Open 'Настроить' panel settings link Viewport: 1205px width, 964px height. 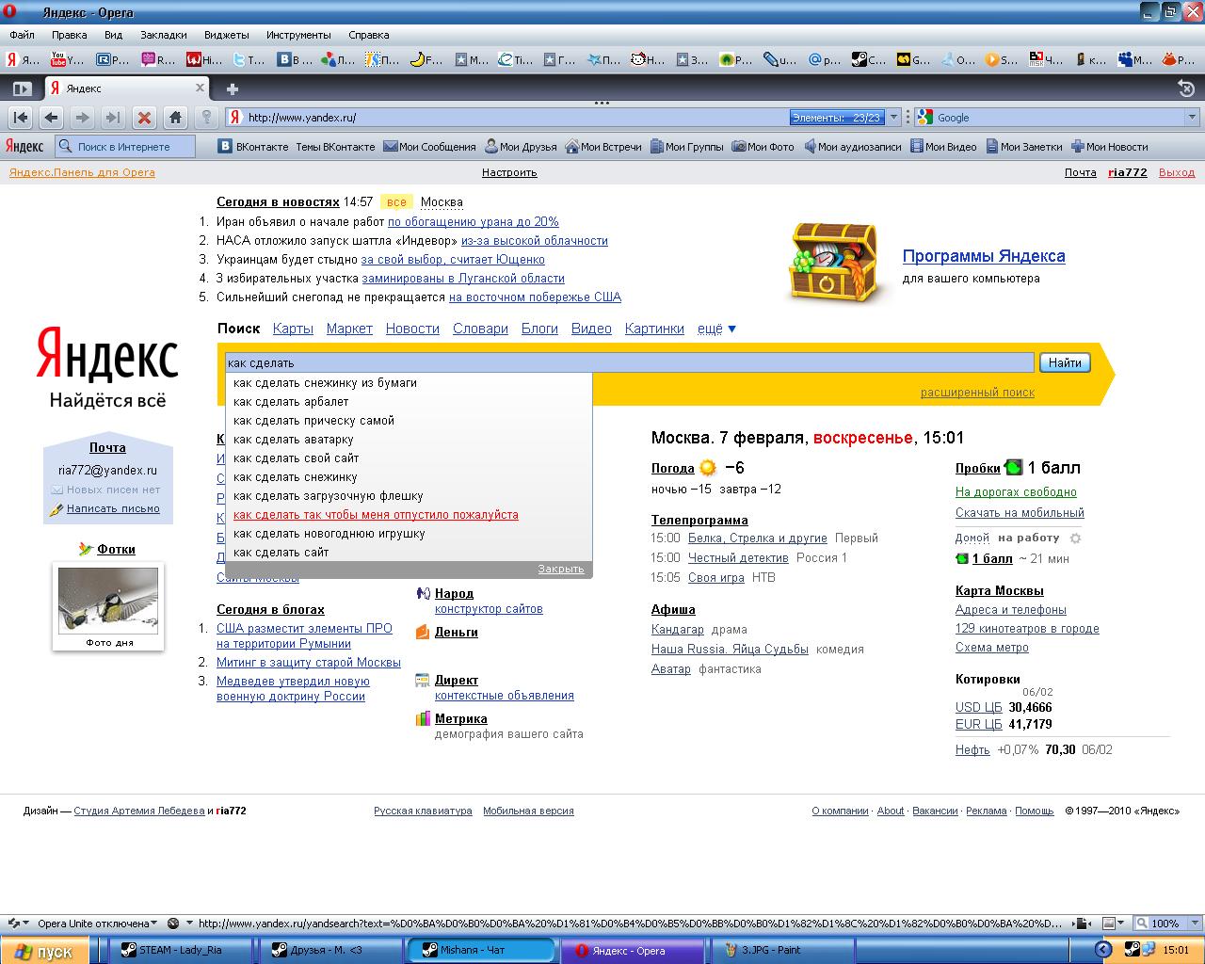tap(509, 172)
